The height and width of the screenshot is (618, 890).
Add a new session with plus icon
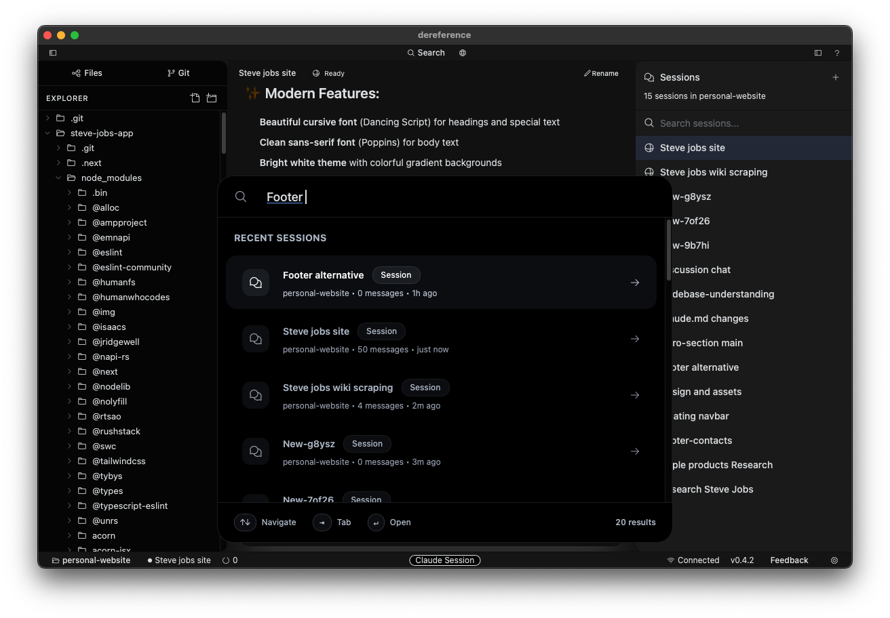click(x=836, y=77)
